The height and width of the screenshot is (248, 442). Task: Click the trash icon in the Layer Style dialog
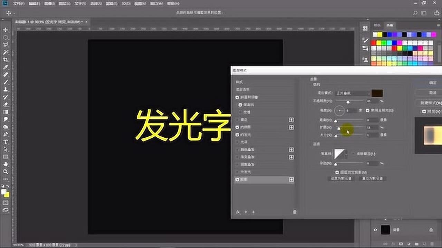[295, 212]
